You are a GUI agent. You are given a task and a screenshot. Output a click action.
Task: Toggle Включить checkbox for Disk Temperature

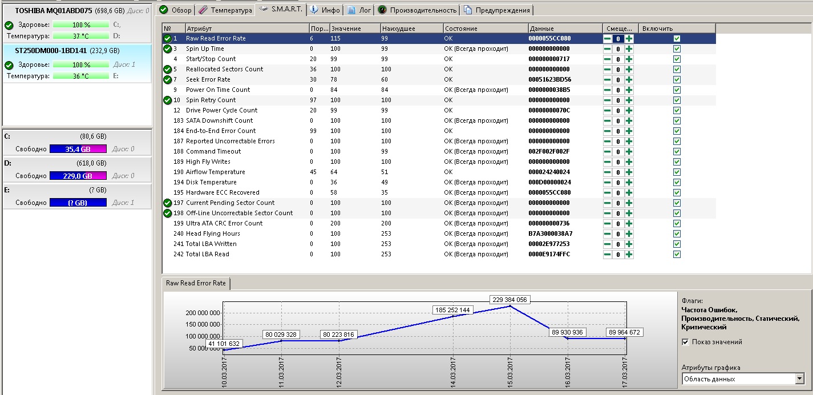coord(677,182)
